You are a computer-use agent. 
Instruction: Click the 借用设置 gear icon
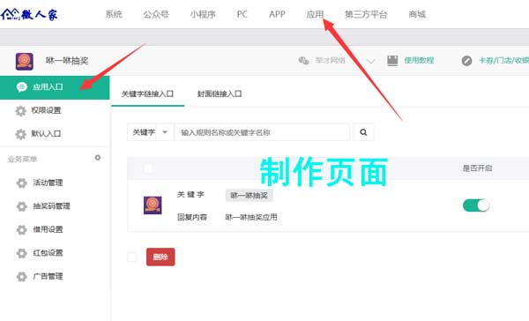point(21,229)
